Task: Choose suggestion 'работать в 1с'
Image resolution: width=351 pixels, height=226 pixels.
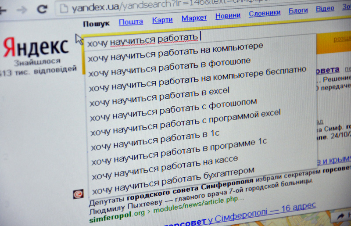Action: point(155,140)
